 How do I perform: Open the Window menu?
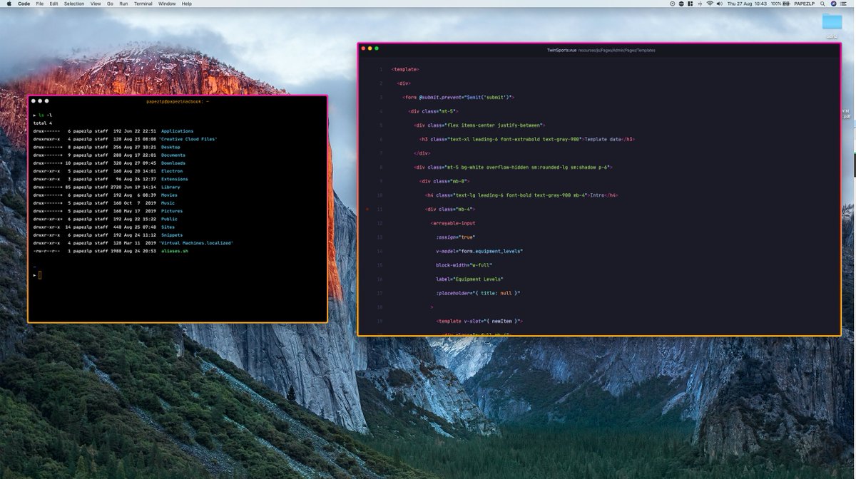(x=167, y=4)
